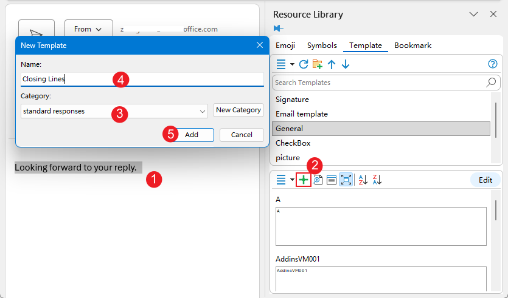This screenshot has height=298, width=508.
Task: Select the General category
Action: (381, 129)
